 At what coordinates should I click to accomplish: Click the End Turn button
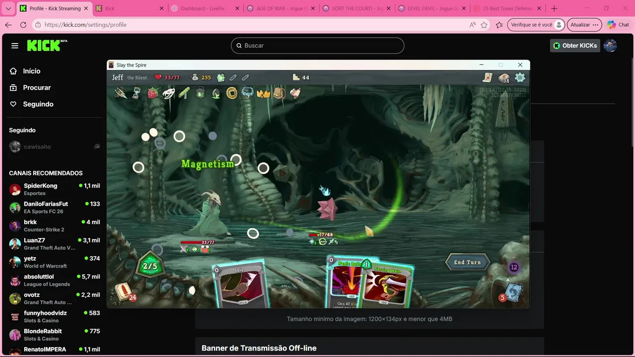pos(467,262)
